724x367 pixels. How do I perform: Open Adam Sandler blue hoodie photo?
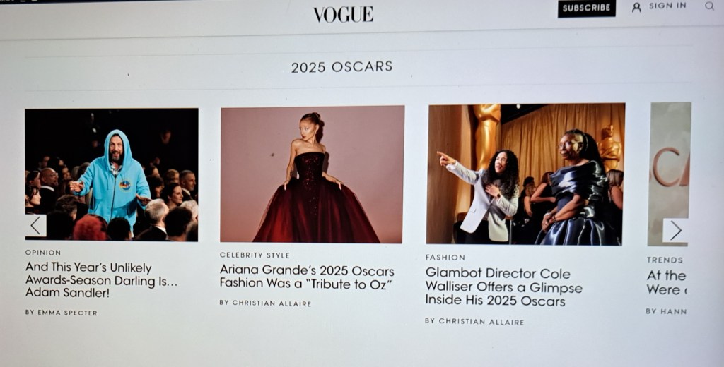click(x=112, y=175)
